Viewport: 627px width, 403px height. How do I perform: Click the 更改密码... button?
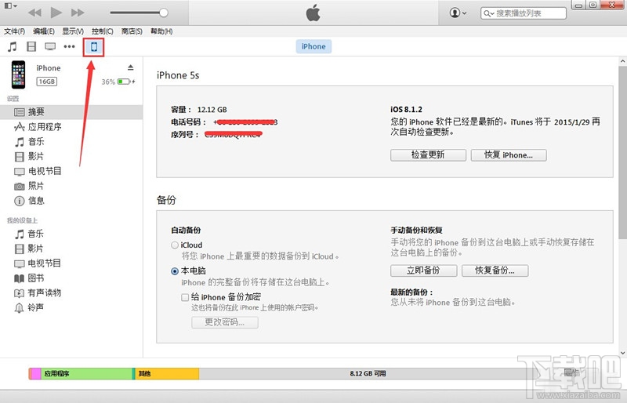[x=225, y=322]
